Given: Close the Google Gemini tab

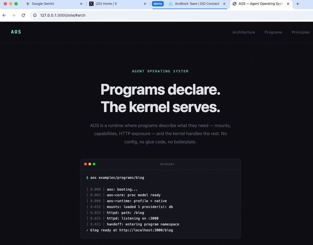Looking at the screenshot, I should (x=81, y=4).
